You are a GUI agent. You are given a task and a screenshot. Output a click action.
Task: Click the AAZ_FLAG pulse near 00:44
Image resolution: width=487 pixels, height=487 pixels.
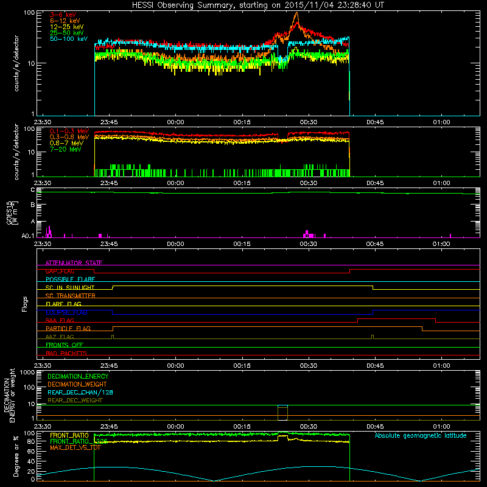(x=373, y=337)
